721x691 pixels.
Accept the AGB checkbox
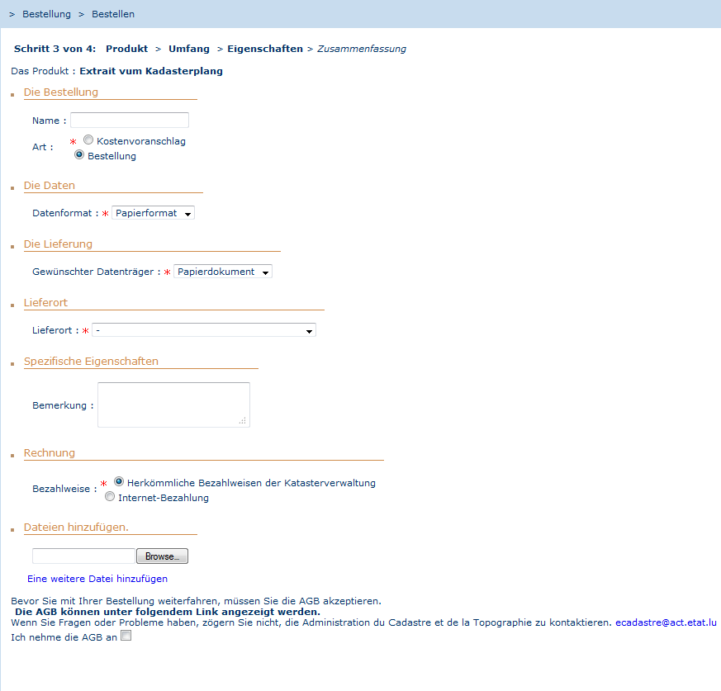pyautogui.click(x=126, y=636)
